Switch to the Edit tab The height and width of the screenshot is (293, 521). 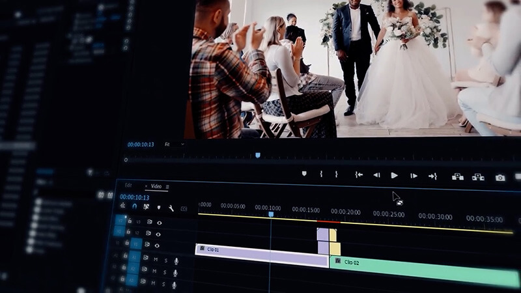(x=128, y=186)
